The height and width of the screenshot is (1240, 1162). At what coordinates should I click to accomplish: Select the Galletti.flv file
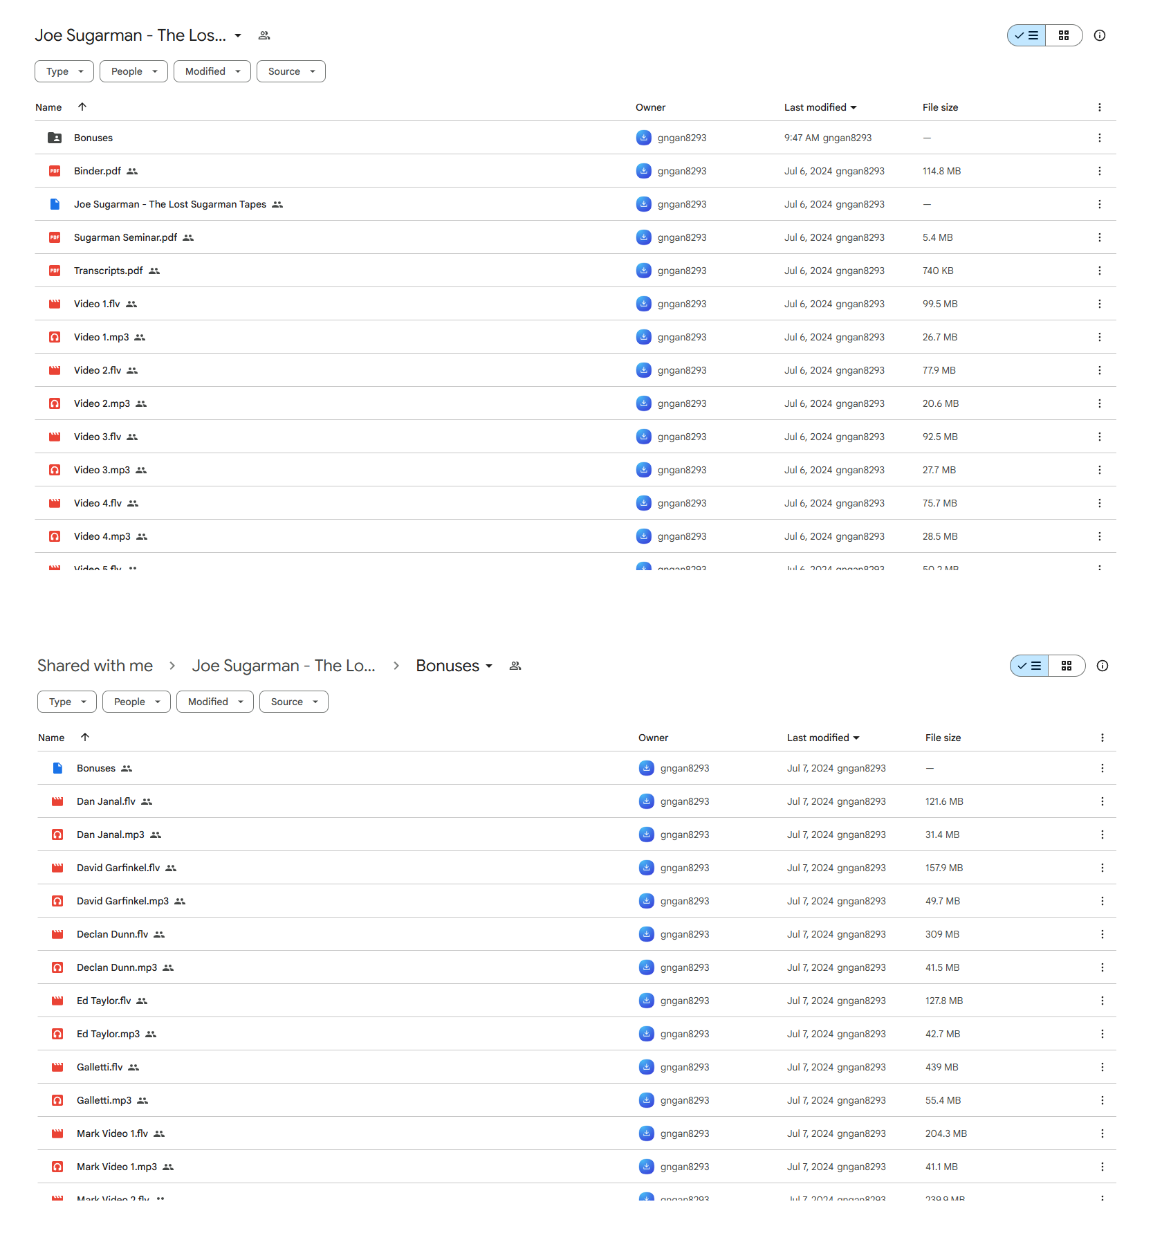point(577,1067)
